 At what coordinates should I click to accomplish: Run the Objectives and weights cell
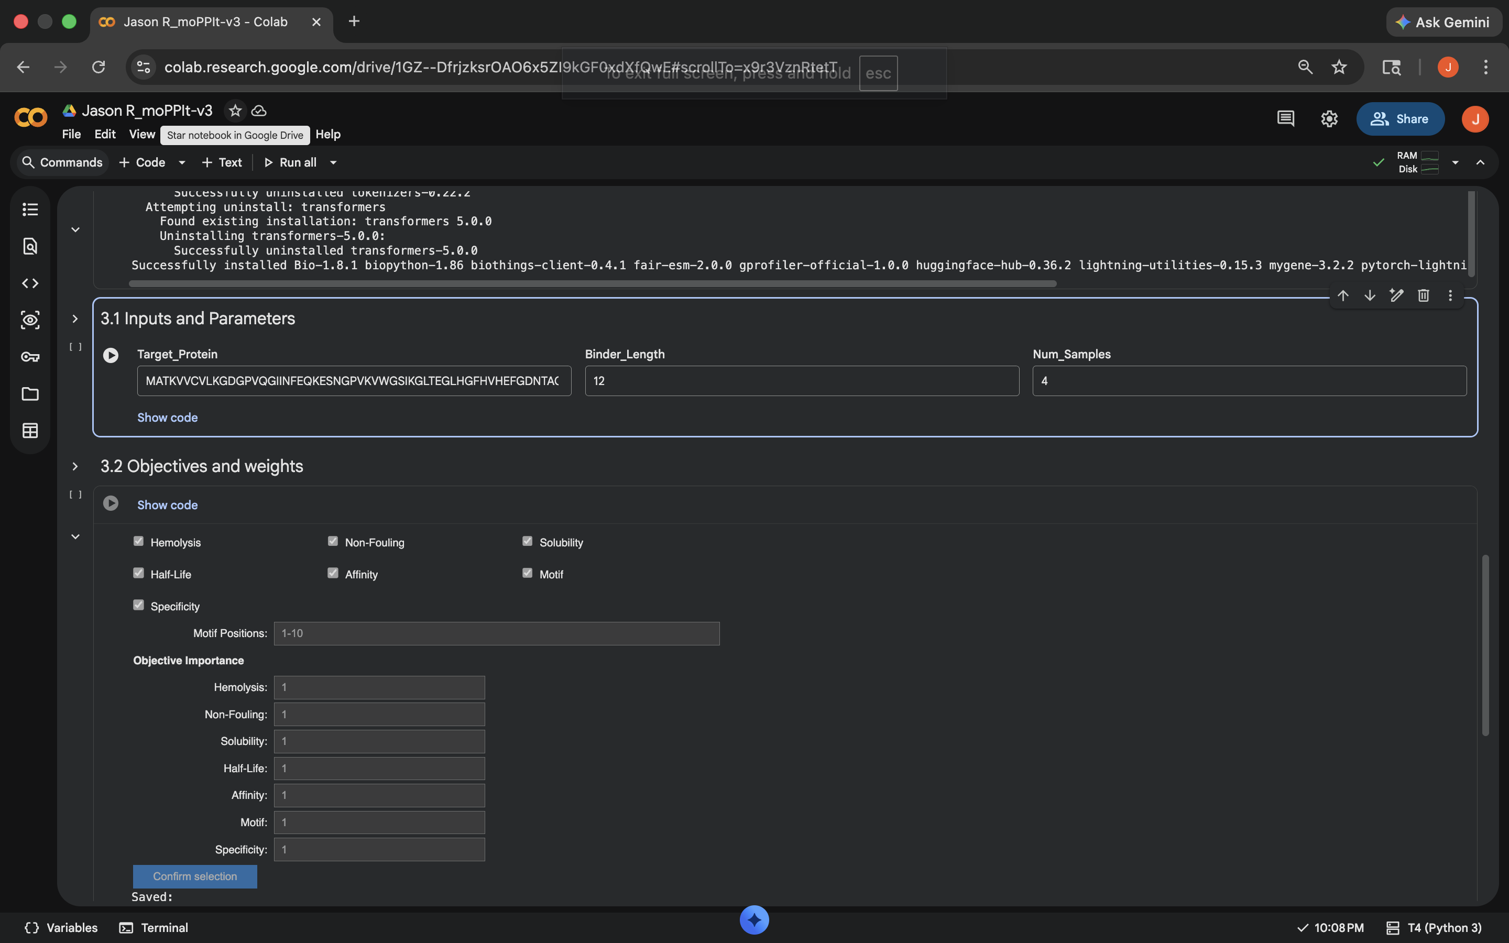pyautogui.click(x=111, y=503)
